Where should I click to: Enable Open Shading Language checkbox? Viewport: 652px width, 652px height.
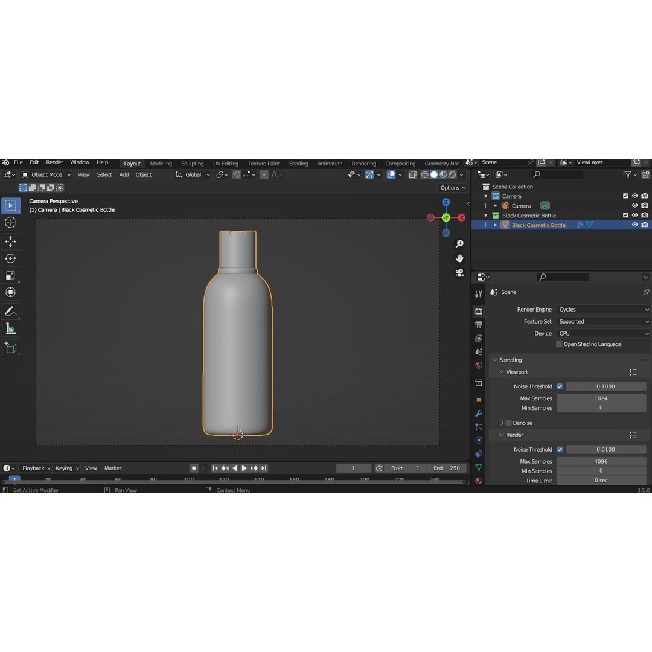coord(559,344)
